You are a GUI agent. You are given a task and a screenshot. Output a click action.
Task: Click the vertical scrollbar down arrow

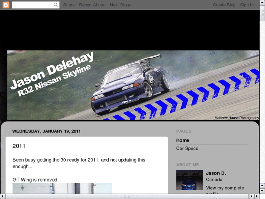coord(262,191)
